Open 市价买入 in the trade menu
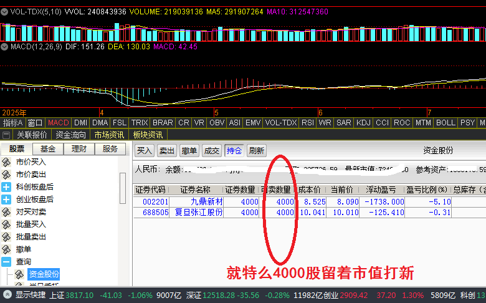Image resolution: width=486 pixels, height=303 pixels. coord(31,162)
